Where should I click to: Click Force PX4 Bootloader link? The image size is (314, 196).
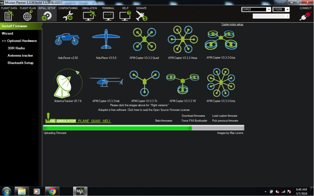194,121
